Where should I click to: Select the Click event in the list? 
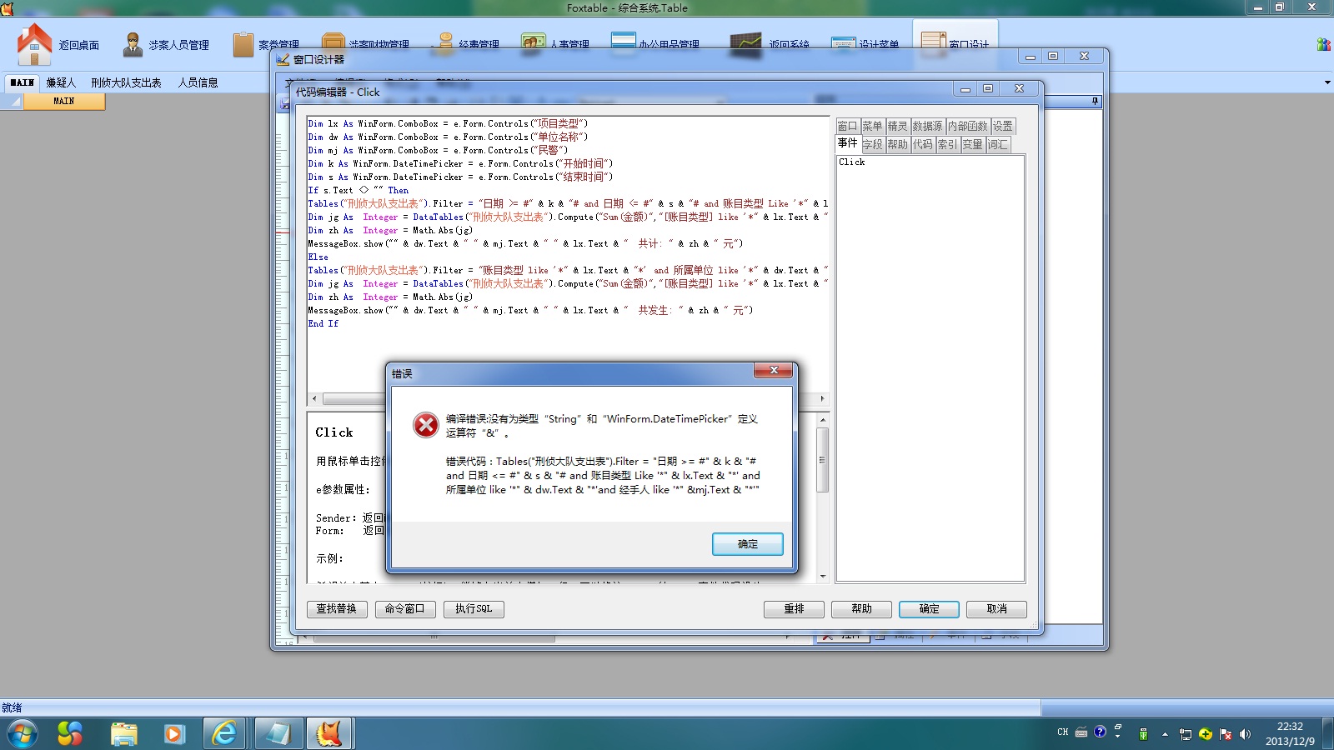(x=852, y=162)
